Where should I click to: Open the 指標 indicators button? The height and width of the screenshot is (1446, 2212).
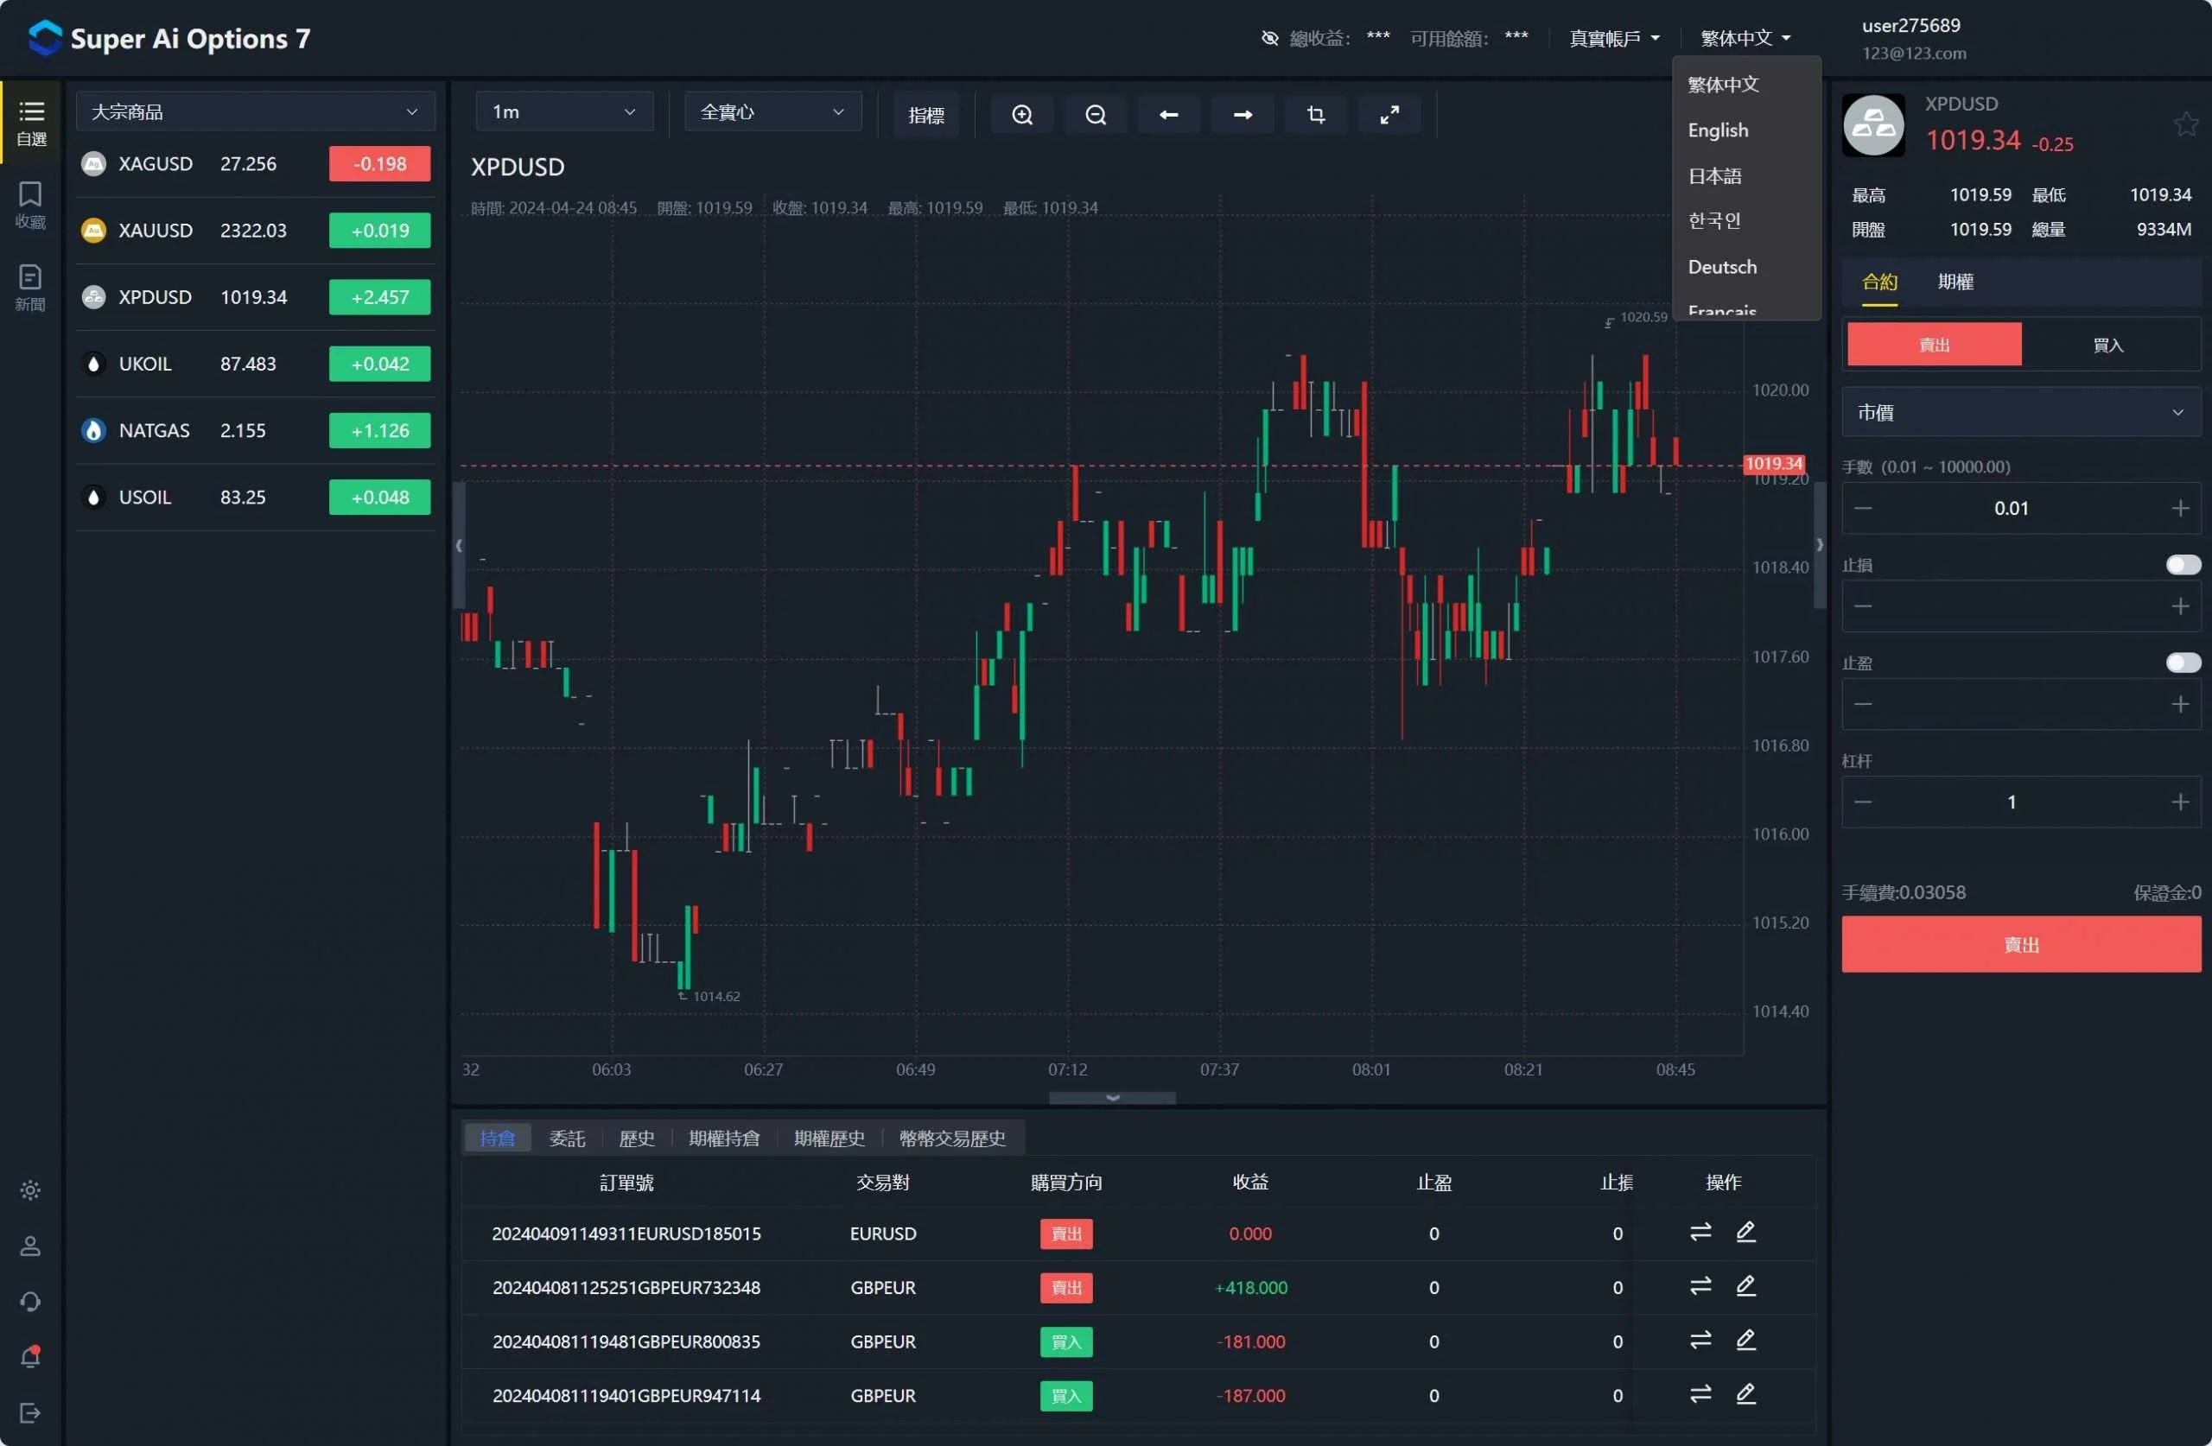click(925, 114)
